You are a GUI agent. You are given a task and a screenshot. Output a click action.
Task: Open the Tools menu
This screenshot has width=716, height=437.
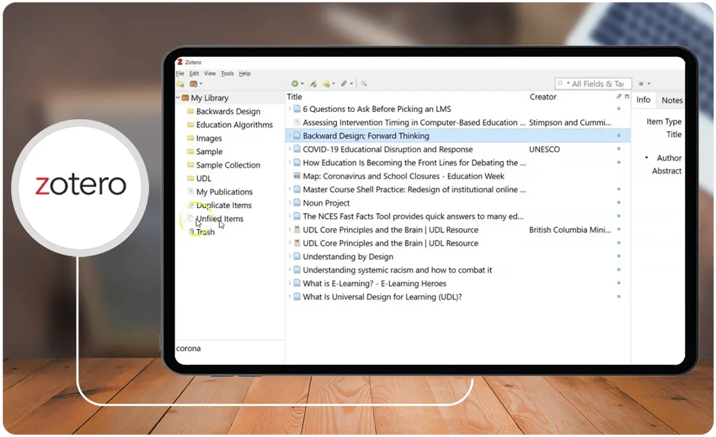pos(227,73)
